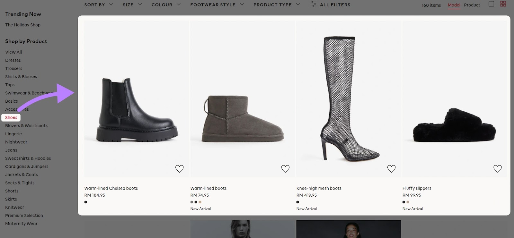Favourite the Fluffy slippers with heart icon
514x238 pixels.
tap(497, 168)
